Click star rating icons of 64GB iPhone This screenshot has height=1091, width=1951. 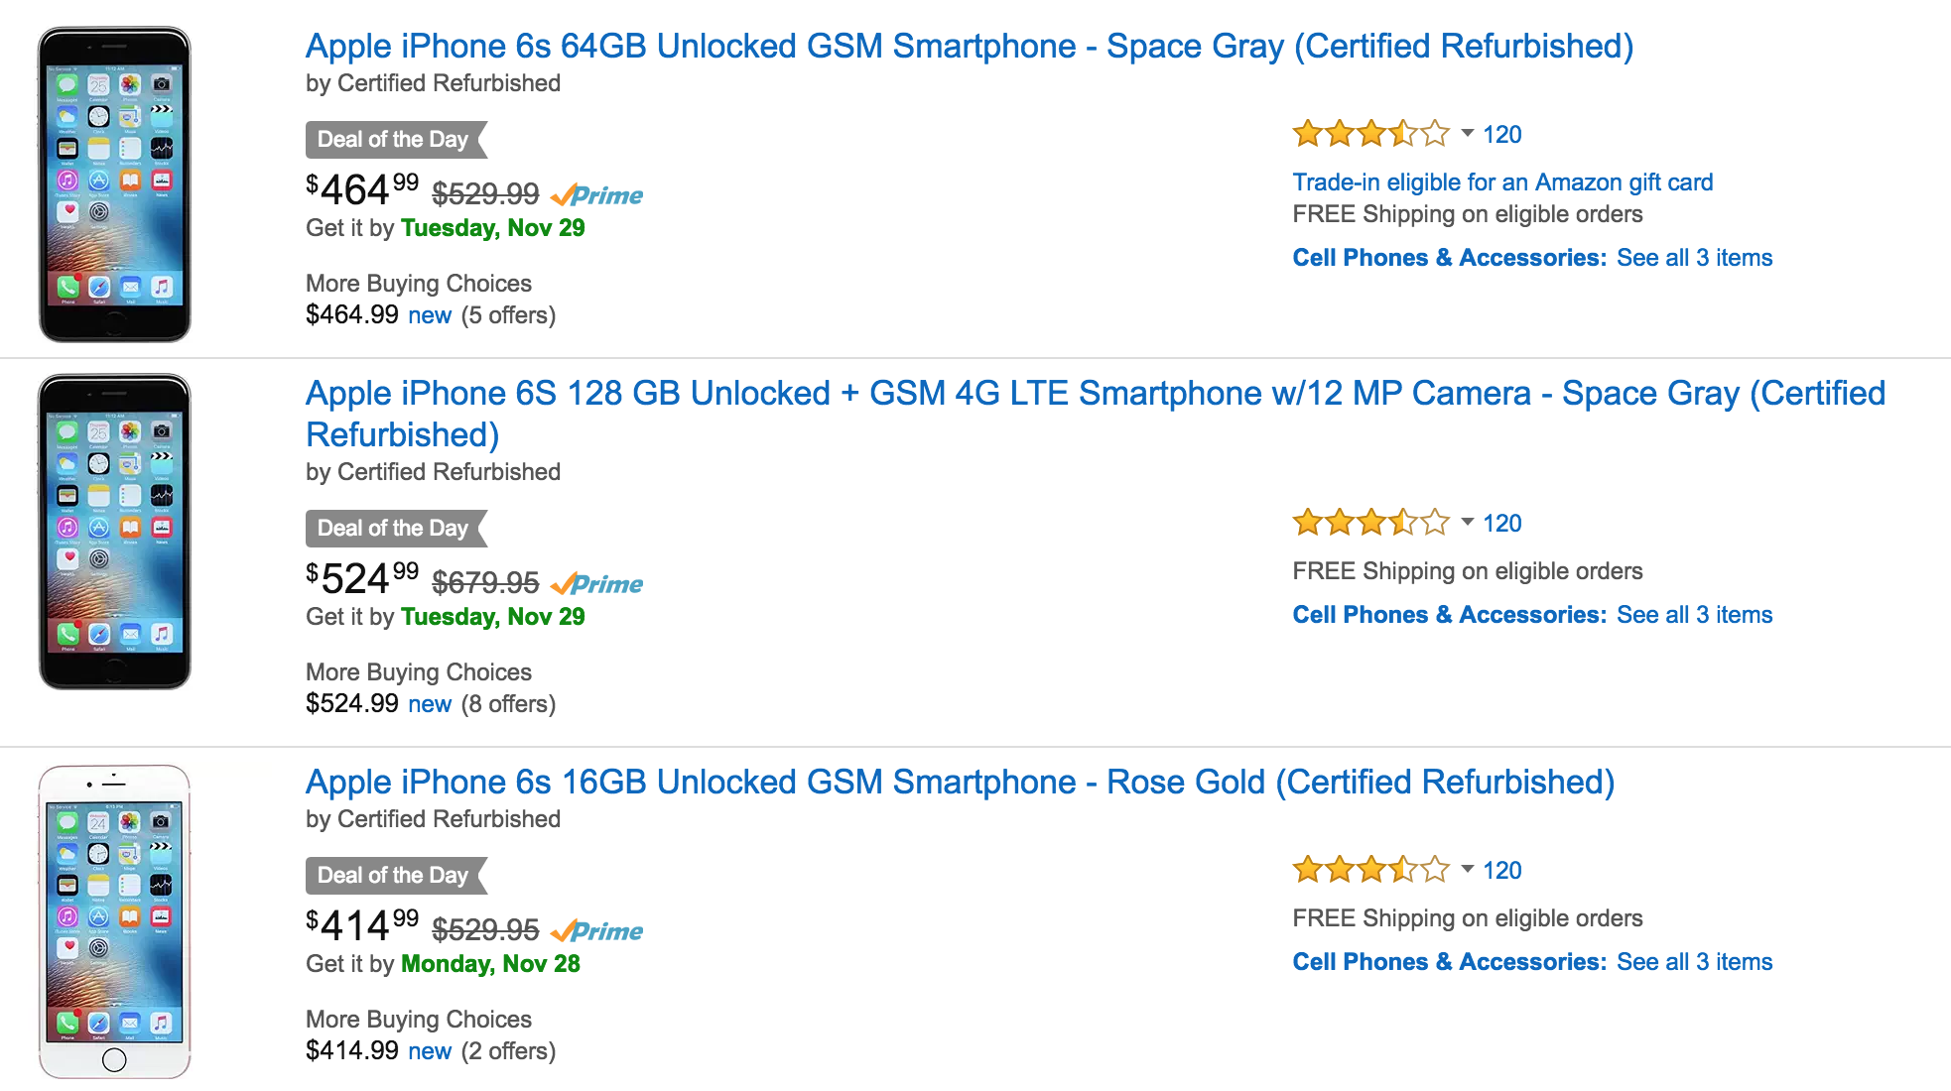(1371, 133)
